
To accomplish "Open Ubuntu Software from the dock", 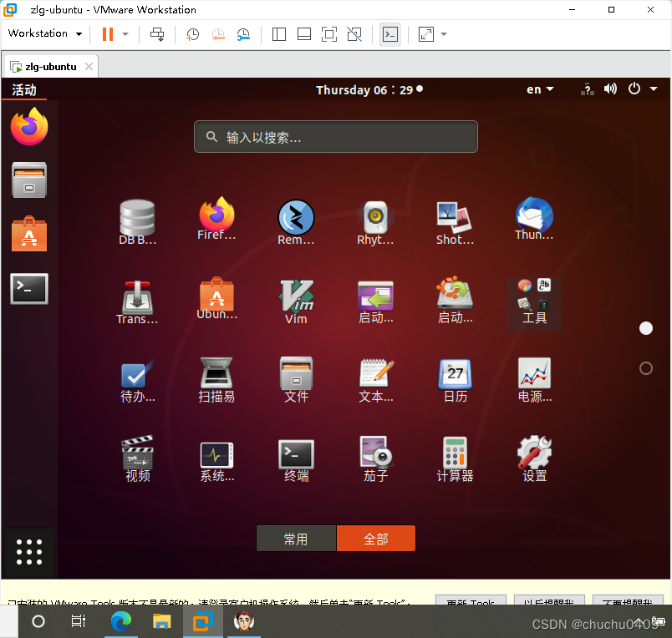I will click(29, 234).
